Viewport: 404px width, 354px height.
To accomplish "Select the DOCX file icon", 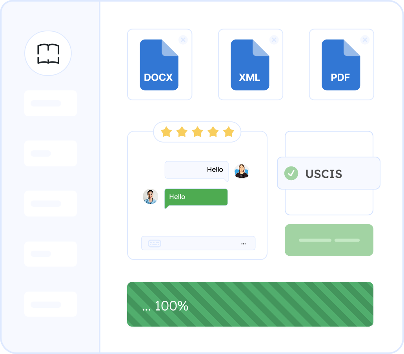I will click(x=159, y=65).
